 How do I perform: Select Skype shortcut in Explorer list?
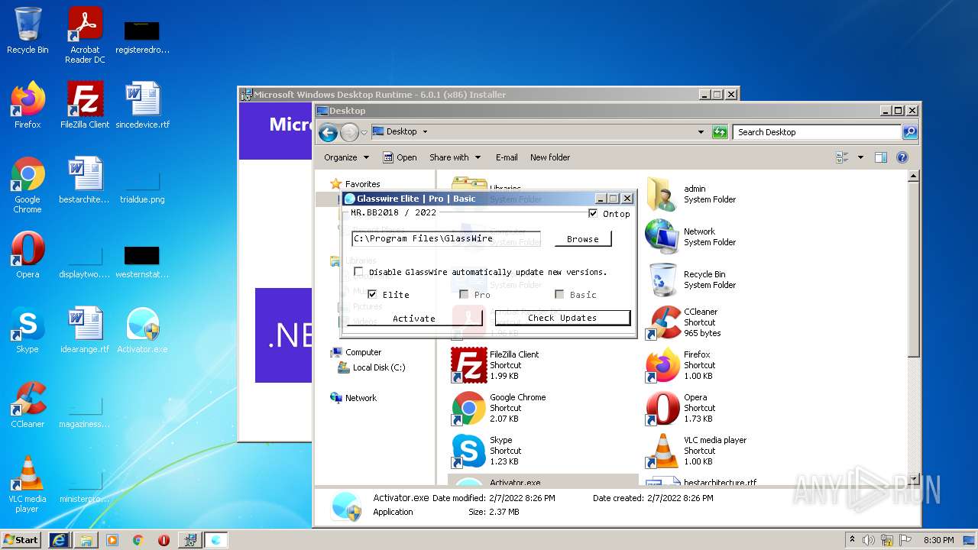(x=486, y=451)
